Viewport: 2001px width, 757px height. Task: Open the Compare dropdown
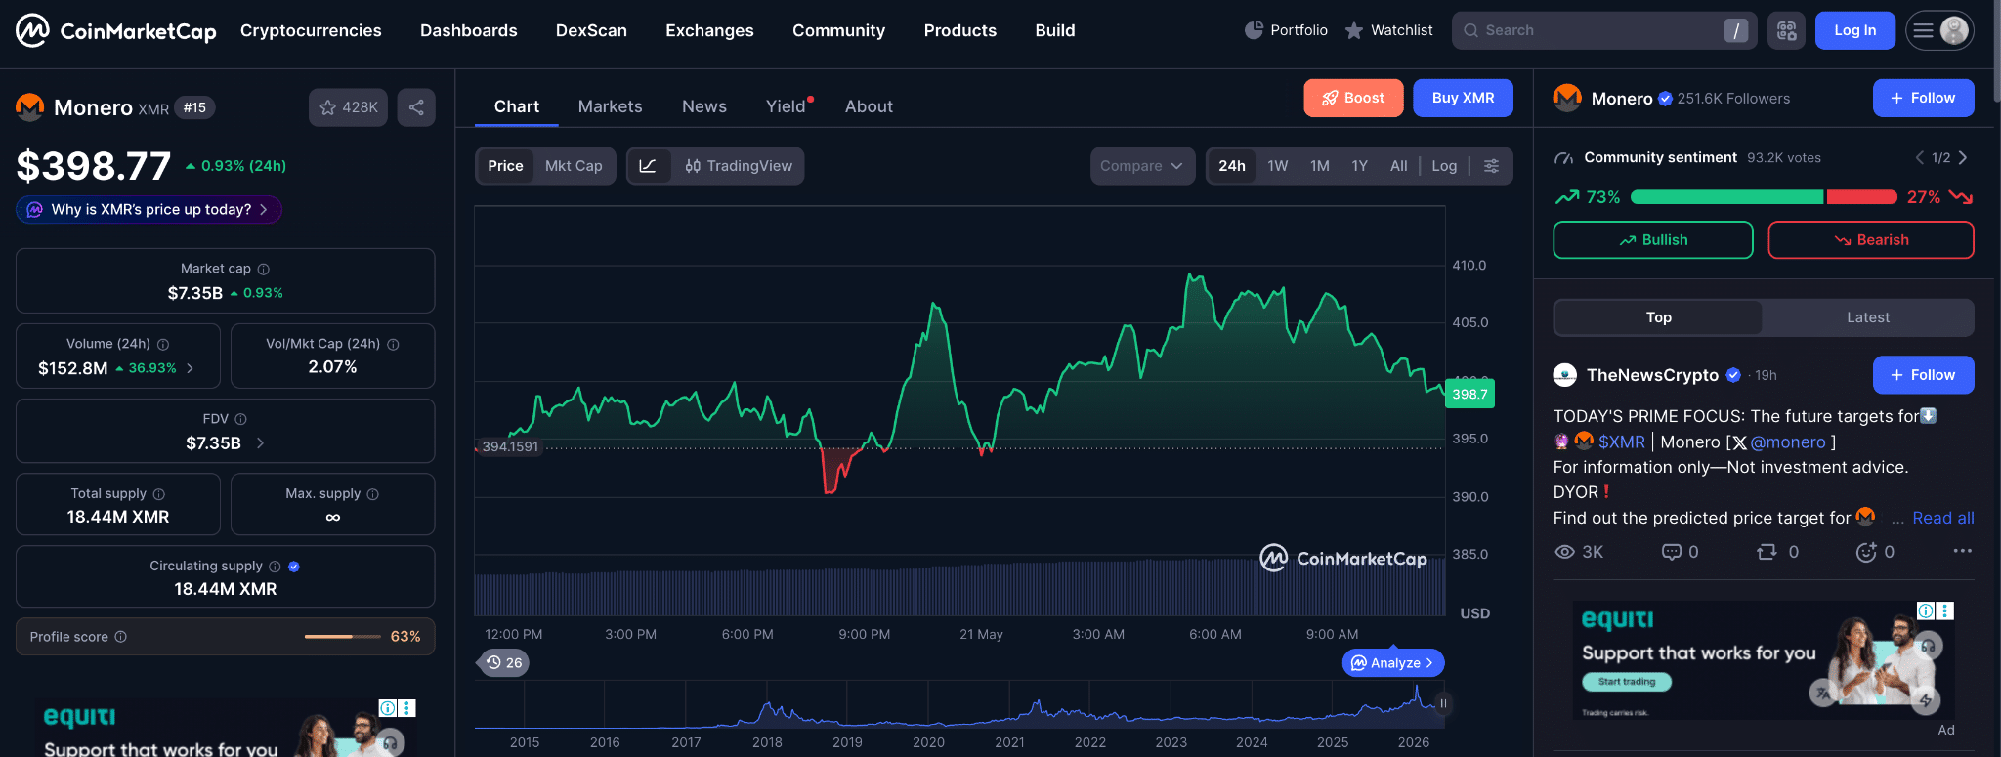tap(1142, 166)
